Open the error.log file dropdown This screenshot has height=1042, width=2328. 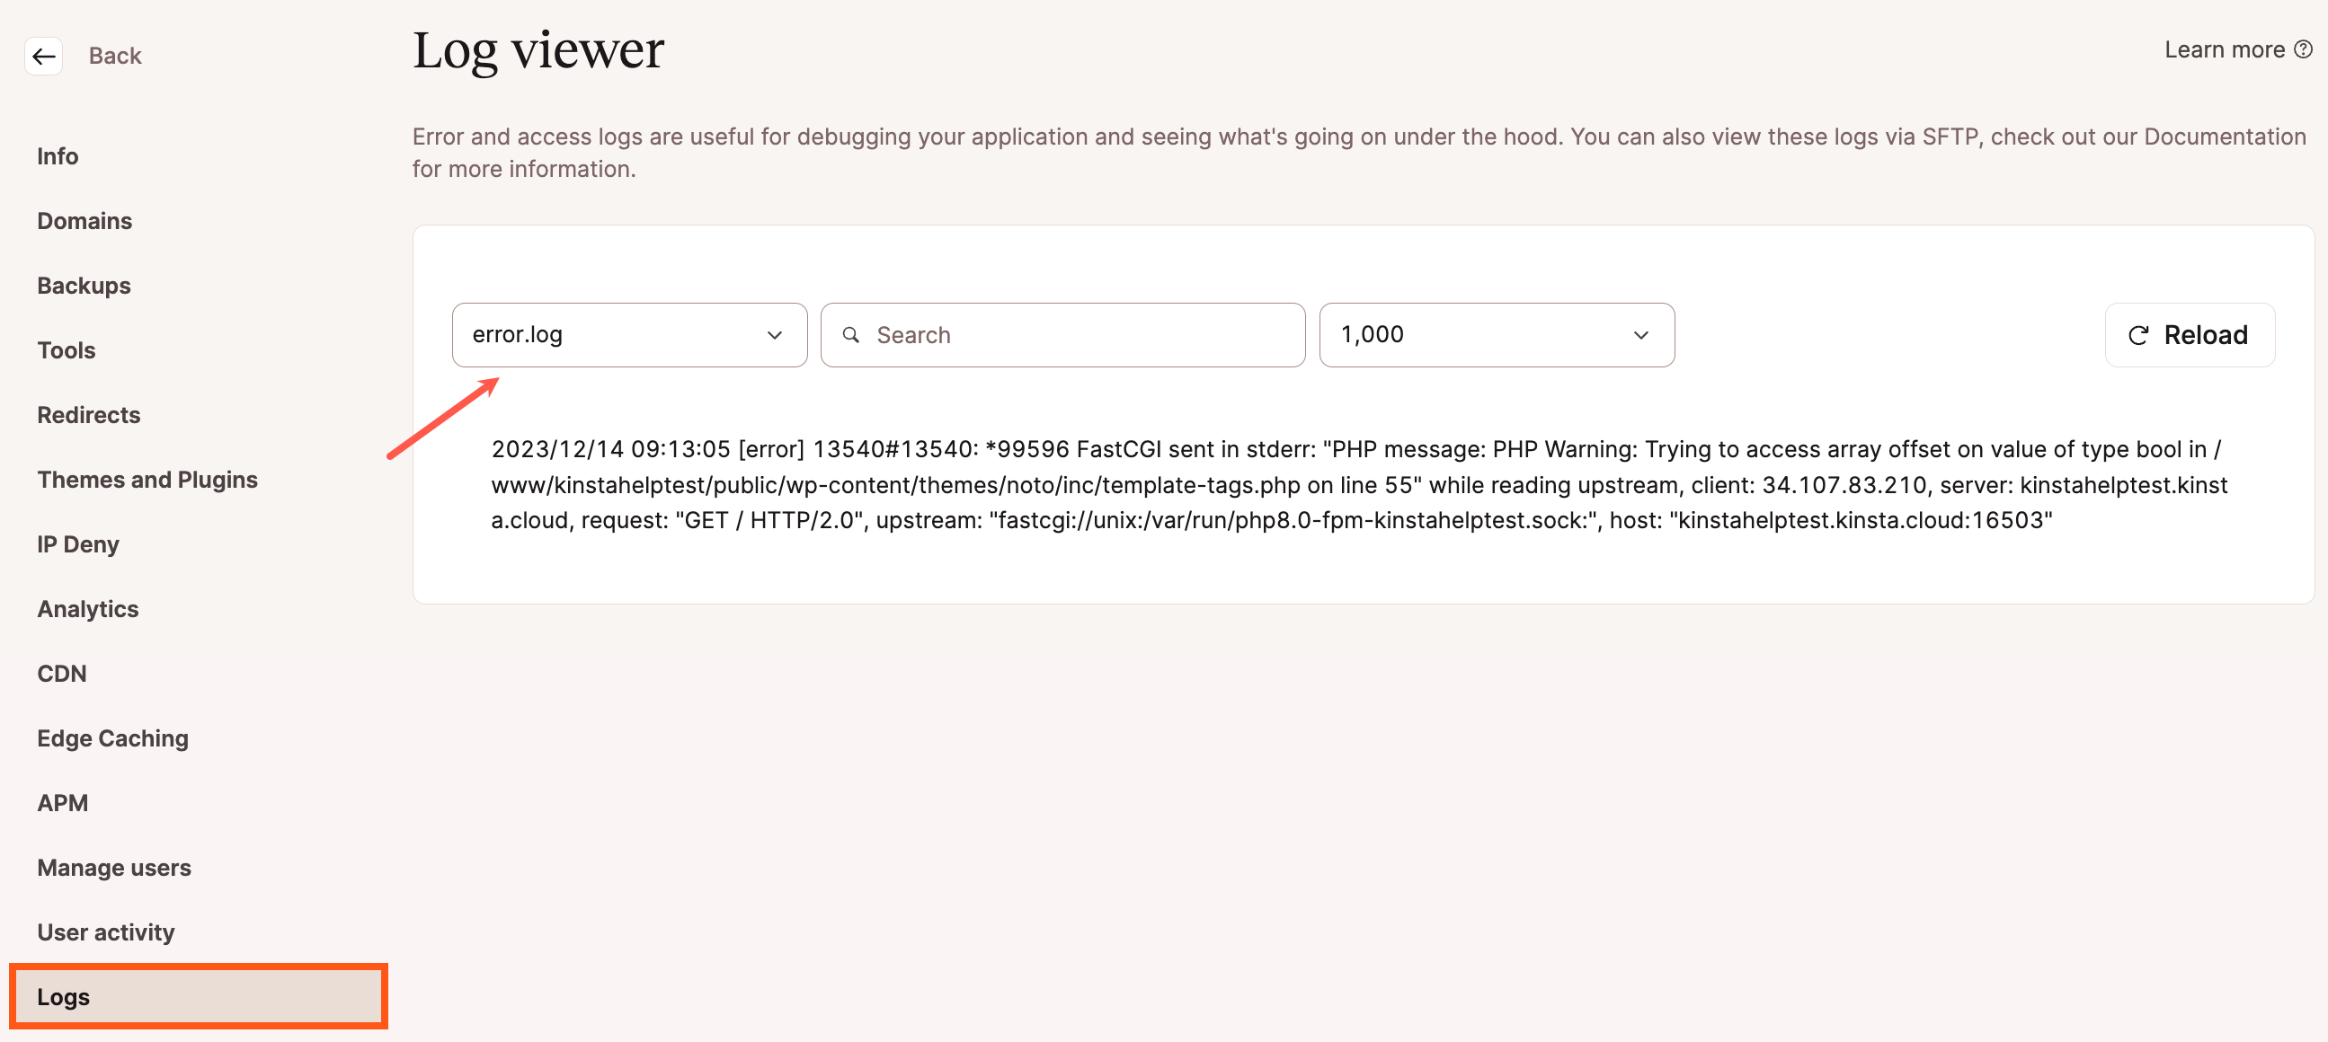(626, 334)
